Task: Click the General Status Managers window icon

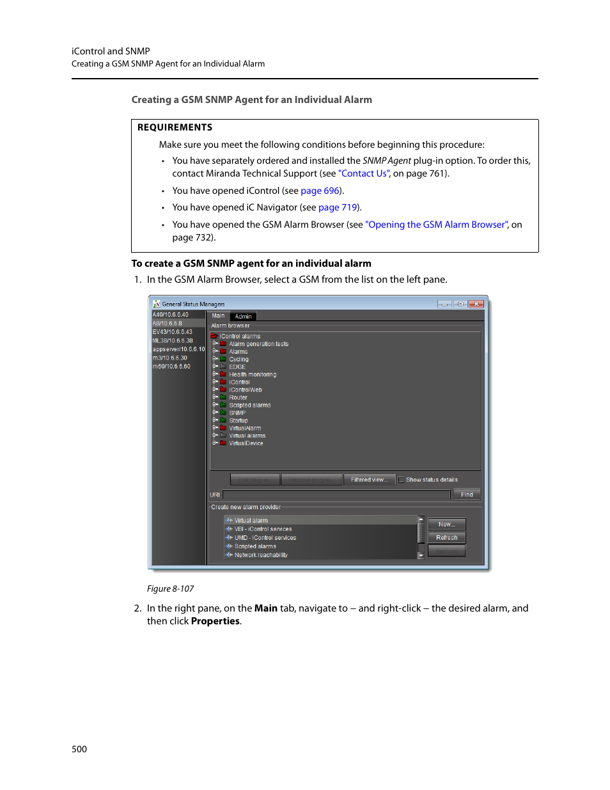Action: [x=157, y=304]
